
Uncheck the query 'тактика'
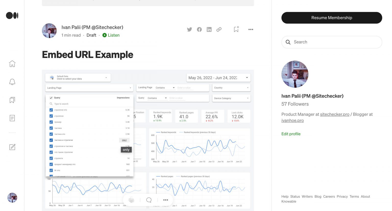click(51, 128)
